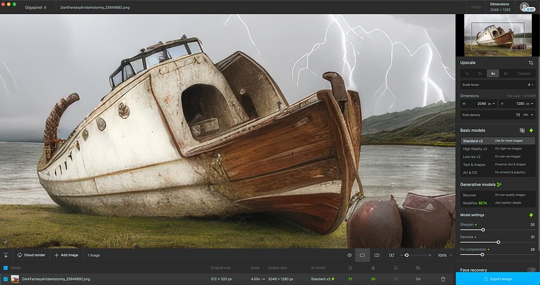
Task: Open the user account avatar
Action: pos(525,6)
